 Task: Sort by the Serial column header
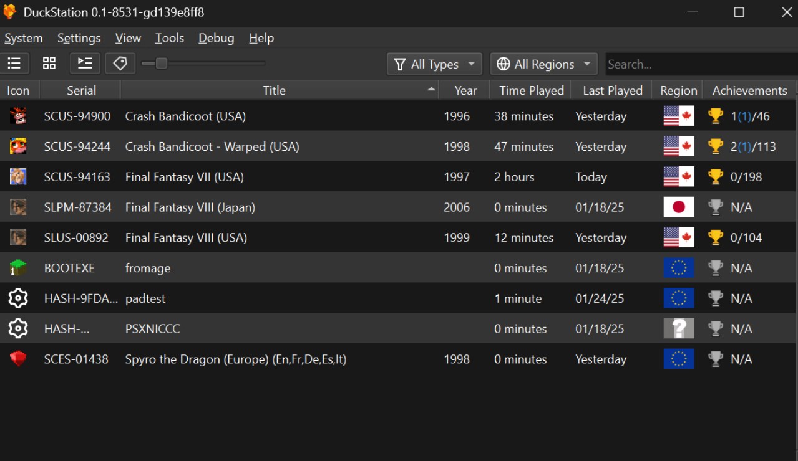tap(80, 90)
